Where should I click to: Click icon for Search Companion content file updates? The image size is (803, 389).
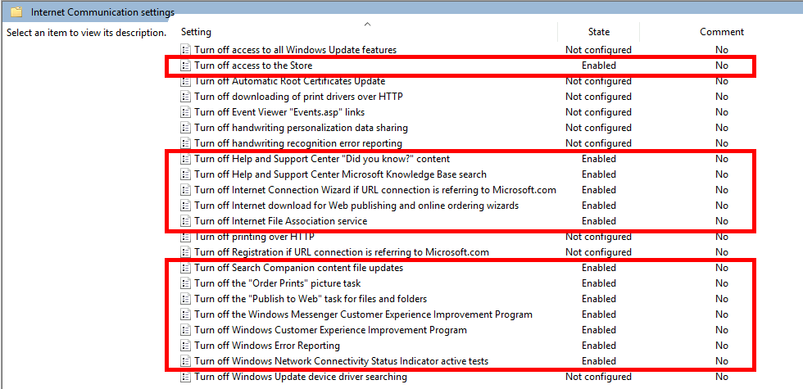(x=185, y=268)
